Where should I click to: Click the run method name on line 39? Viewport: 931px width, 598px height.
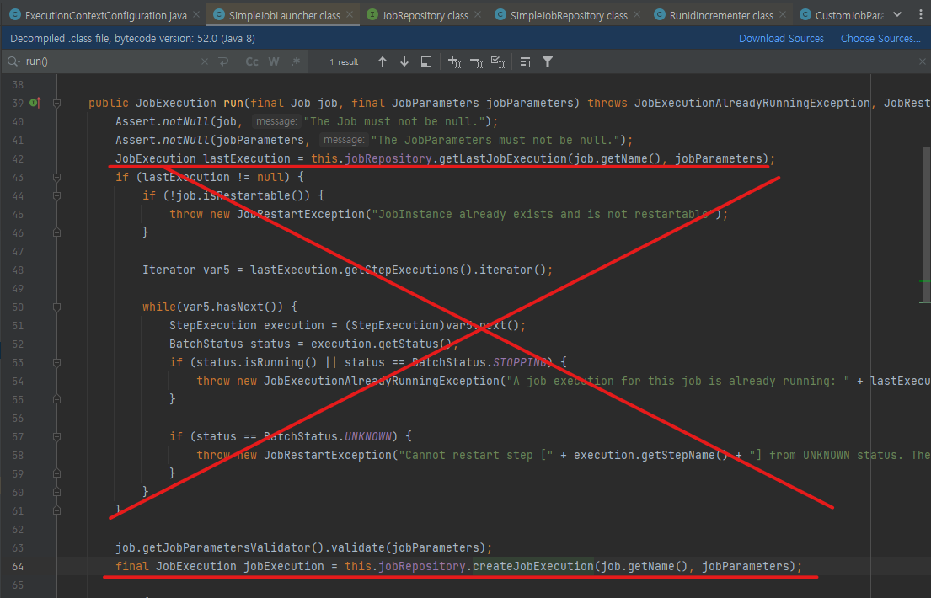pyautogui.click(x=233, y=103)
